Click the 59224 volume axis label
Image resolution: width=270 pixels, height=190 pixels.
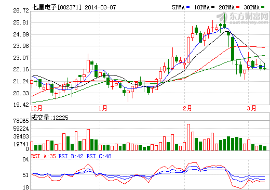tap(21, 129)
